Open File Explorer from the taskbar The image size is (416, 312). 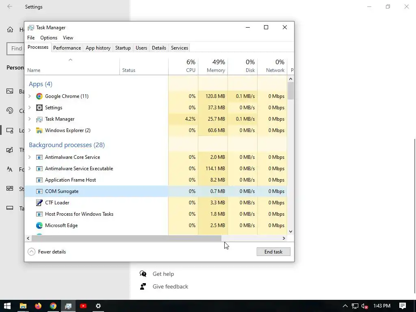coord(23,306)
